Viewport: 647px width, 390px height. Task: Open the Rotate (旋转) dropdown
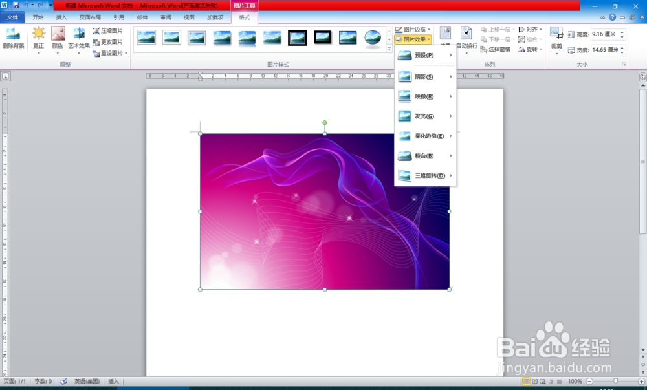click(531, 49)
